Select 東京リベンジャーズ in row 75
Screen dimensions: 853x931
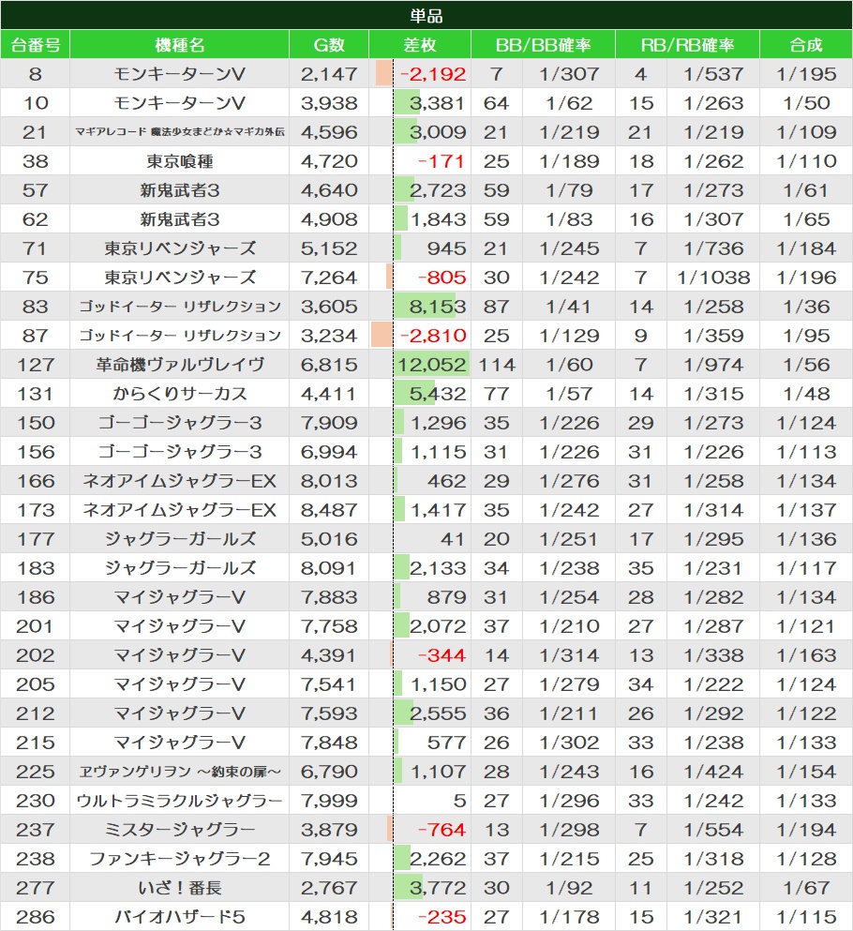pos(179,278)
